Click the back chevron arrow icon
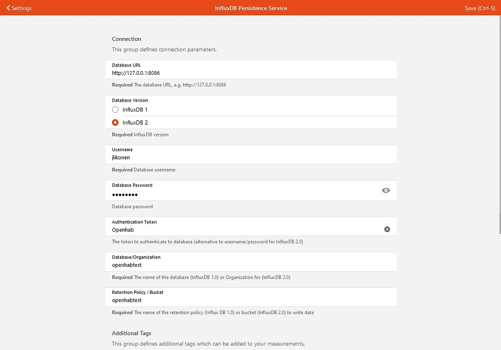The width and height of the screenshot is (501, 350). 8,8
